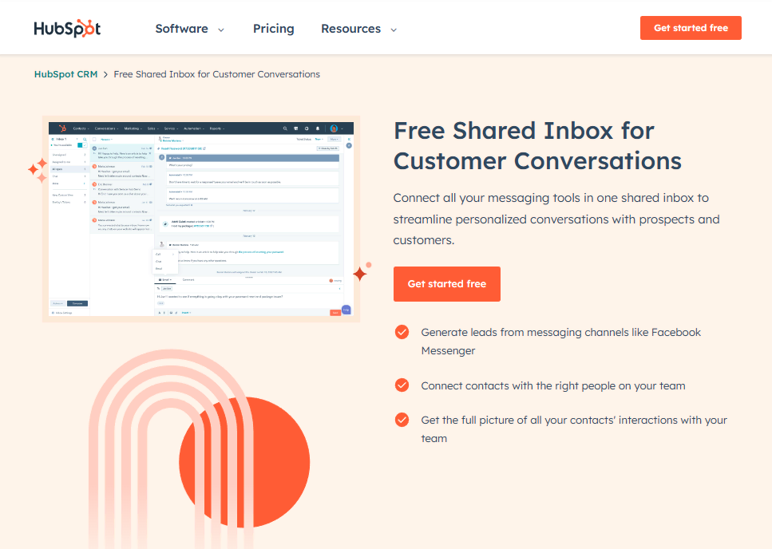Switch to the Comment tab in the reply editor
The width and height of the screenshot is (772, 549).
188,278
